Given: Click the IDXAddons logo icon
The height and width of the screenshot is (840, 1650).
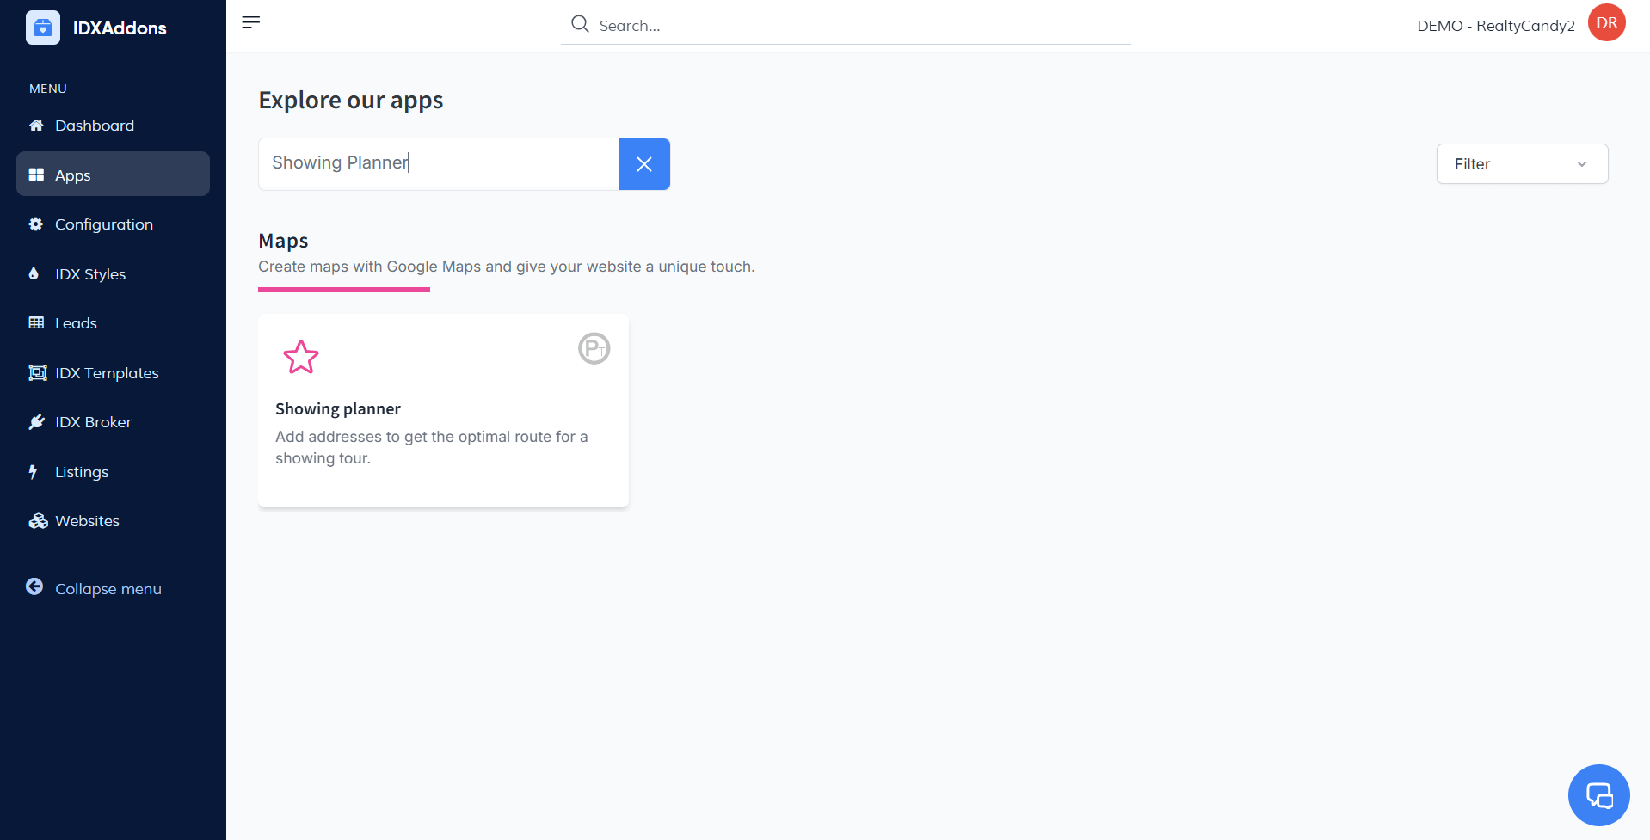Looking at the screenshot, I should (x=43, y=28).
